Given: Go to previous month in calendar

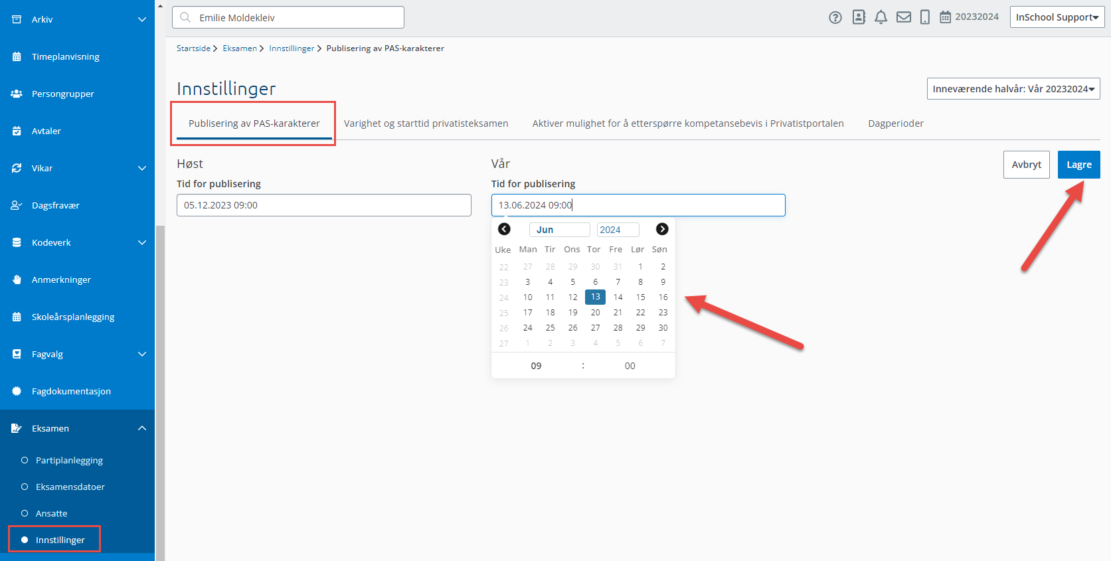Looking at the screenshot, I should coord(504,229).
